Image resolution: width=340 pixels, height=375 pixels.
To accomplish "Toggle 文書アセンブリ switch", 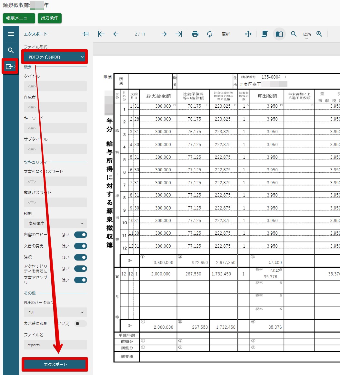I will [x=81, y=280].
